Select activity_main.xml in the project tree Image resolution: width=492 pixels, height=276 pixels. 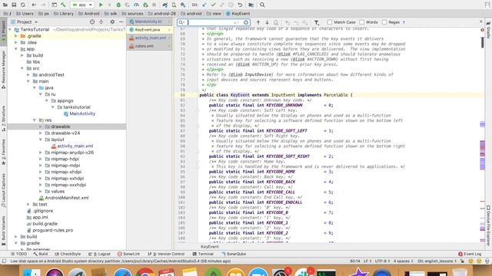tap(75, 146)
